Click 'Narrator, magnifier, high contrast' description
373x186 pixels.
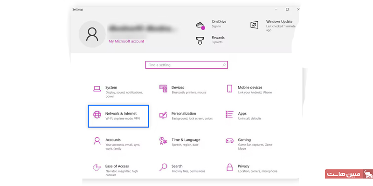(x=122, y=173)
